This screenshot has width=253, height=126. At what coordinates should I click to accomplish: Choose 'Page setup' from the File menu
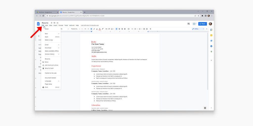point(48,84)
